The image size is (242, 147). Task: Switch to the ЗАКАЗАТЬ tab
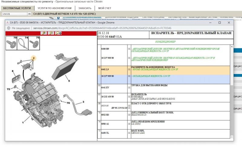pos(85,8)
